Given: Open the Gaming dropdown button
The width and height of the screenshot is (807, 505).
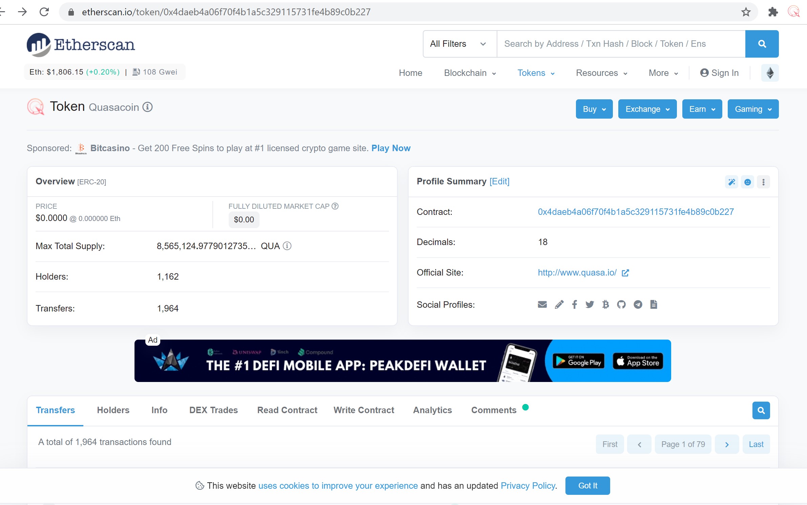Looking at the screenshot, I should tap(753, 109).
